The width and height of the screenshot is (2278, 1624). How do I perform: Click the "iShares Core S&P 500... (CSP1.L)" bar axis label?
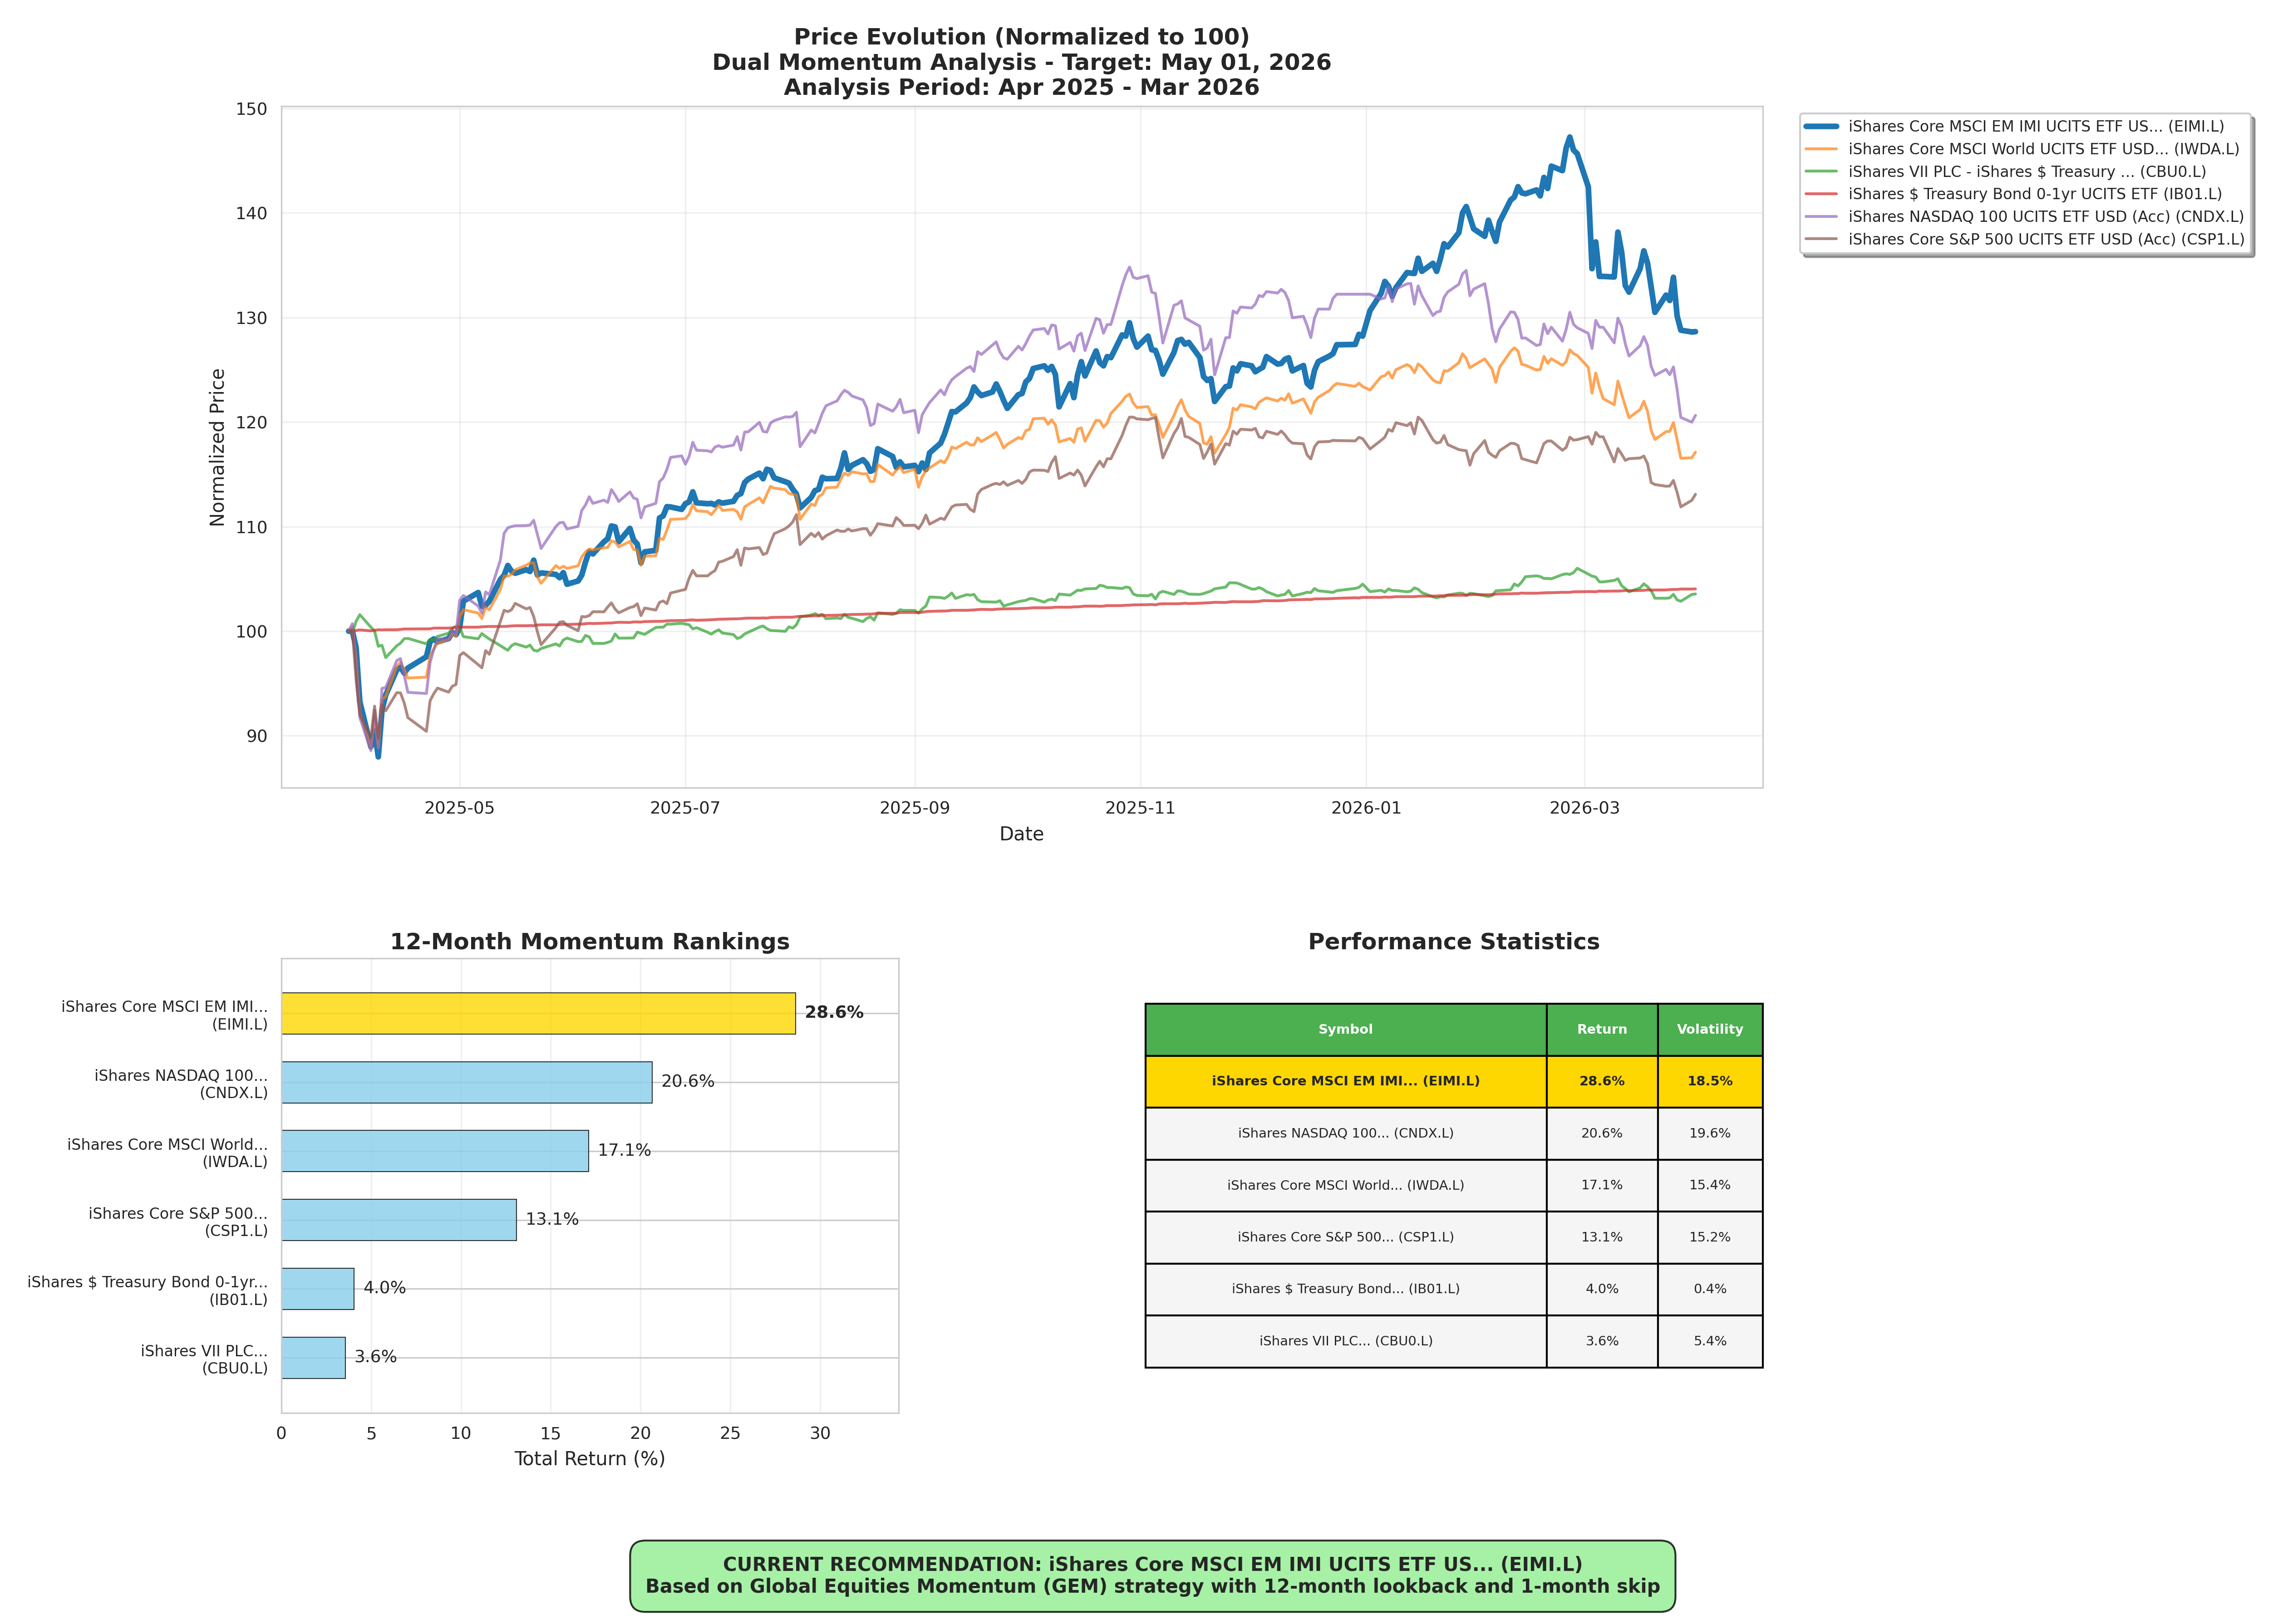pyautogui.click(x=178, y=1222)
